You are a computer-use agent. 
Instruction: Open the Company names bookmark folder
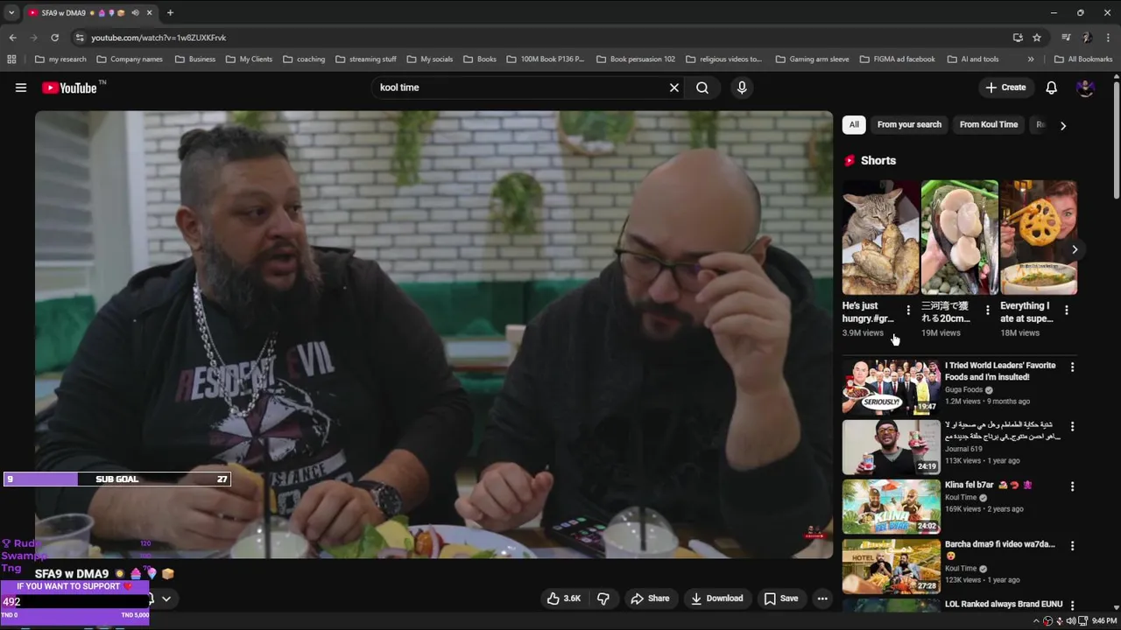coord(130,59)
